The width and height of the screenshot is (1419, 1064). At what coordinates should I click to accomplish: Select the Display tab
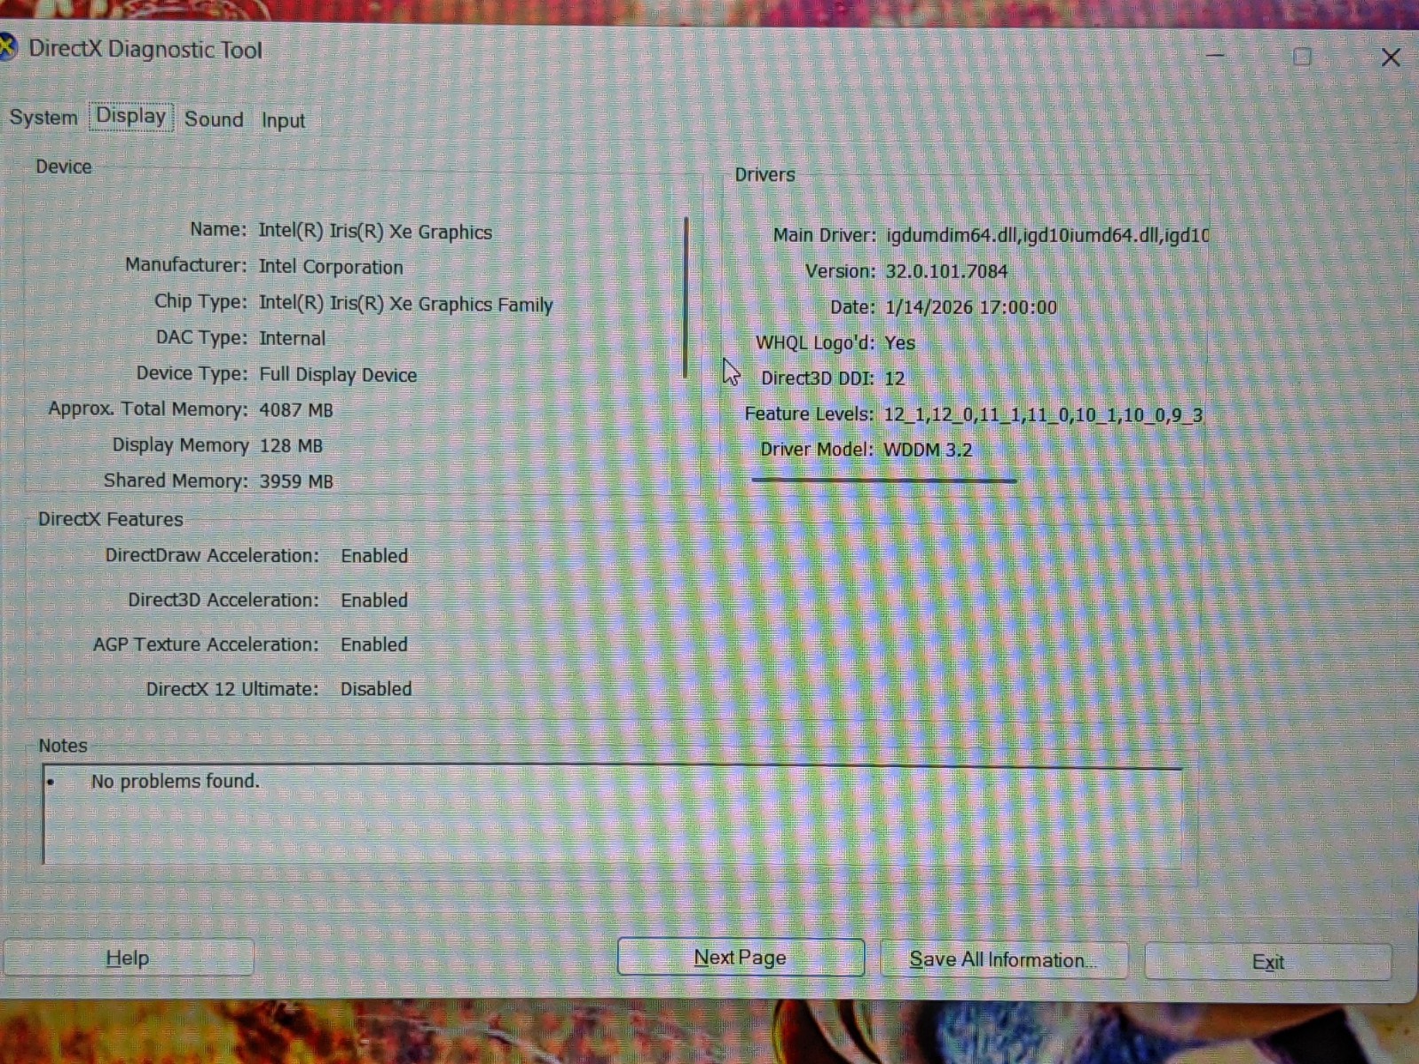click(131, 116)
